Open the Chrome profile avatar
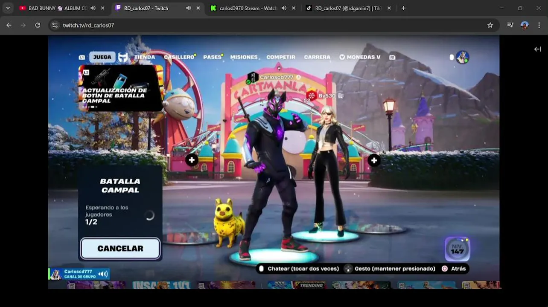548x307 pixels. click(525, 25)
